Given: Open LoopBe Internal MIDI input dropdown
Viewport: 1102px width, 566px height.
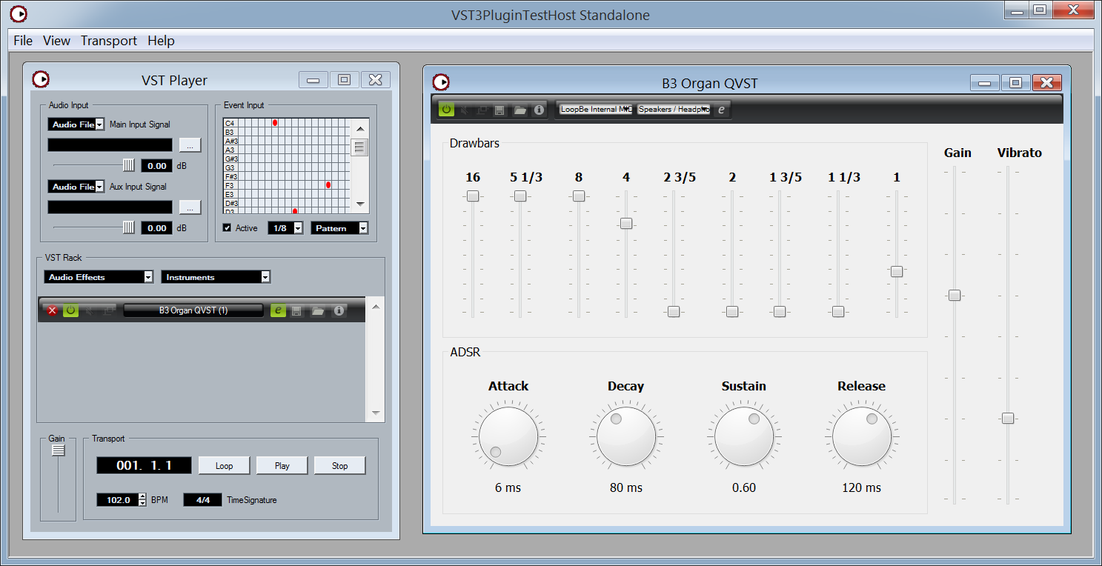Looking at the screenshot, I should click(596, 109).
